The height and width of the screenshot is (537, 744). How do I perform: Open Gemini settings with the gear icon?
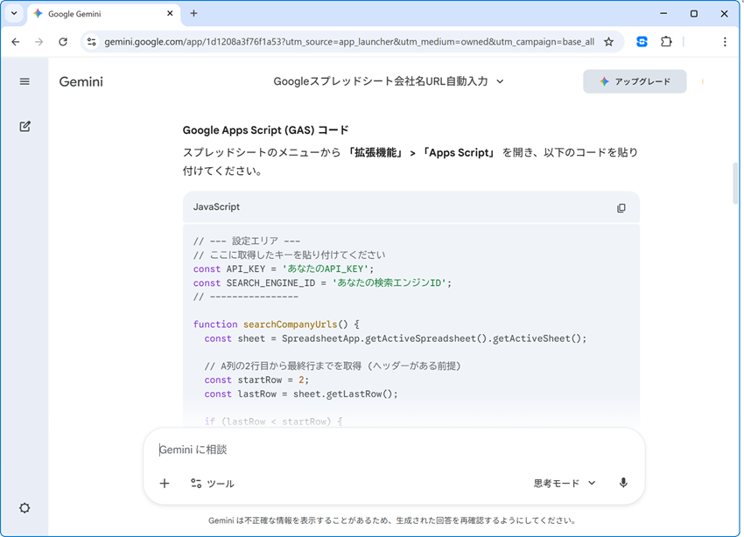(x=25, y=508)
